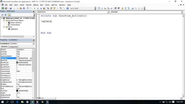Viewport: 185px width, 104px height.
Task: Click the Complete Word edit toolbar icon
Action: [x=111, y=8]
